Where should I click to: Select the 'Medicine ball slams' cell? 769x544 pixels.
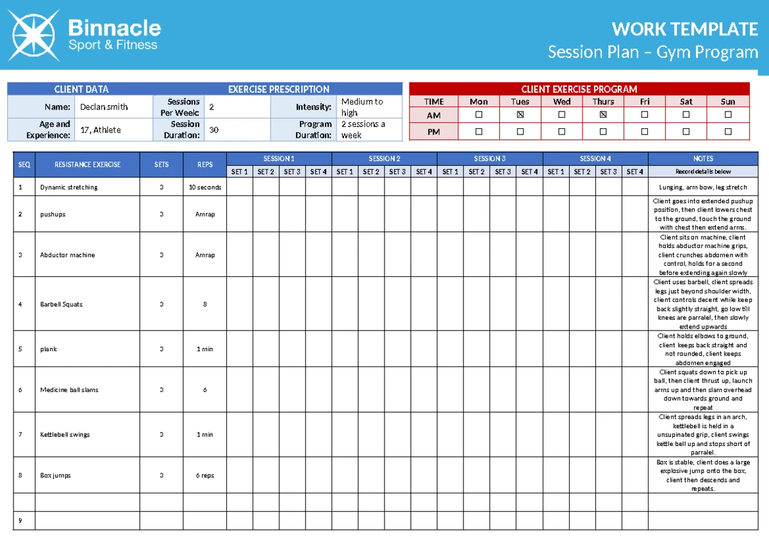click(x=87, y=390)
